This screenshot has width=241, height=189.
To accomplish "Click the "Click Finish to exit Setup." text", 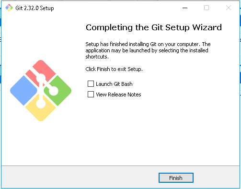I will (114, 69).
